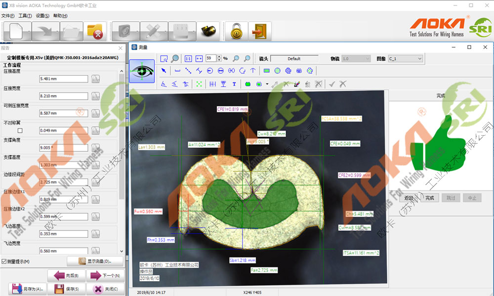Click the 另存为(A) save as button

point(28,289)
